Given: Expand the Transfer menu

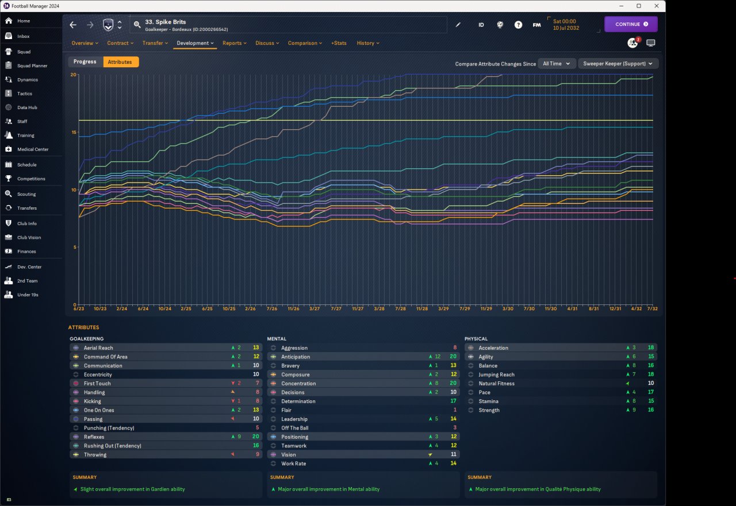Looking at the screenshot, I should pos(155,43).
